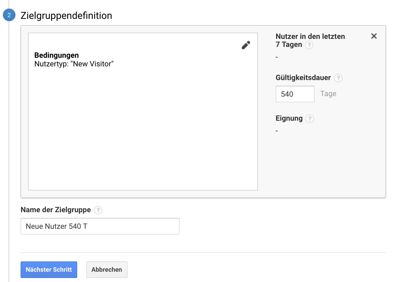
Task: Click the Tage unit label
Action: click(328, 94)
